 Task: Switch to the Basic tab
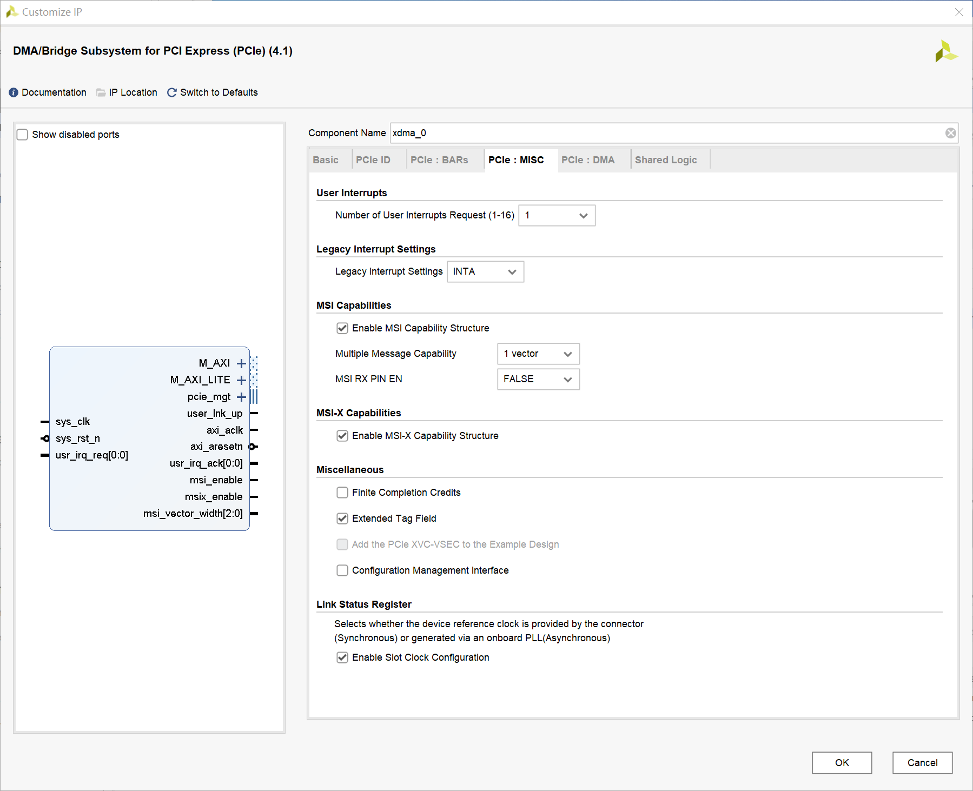pos(326,160)
